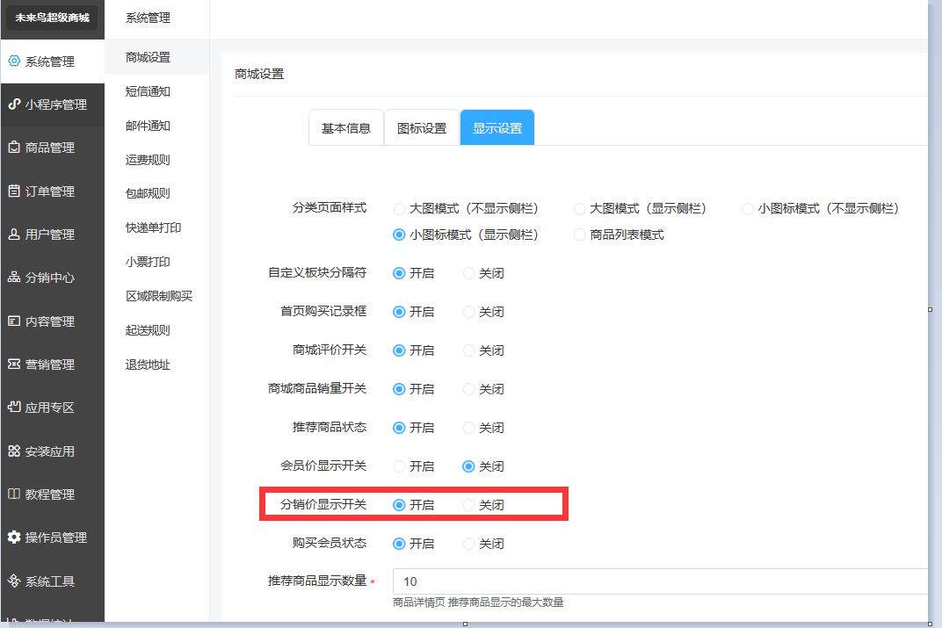Open 短信通知 in the submenu

(x=148, y=91)
